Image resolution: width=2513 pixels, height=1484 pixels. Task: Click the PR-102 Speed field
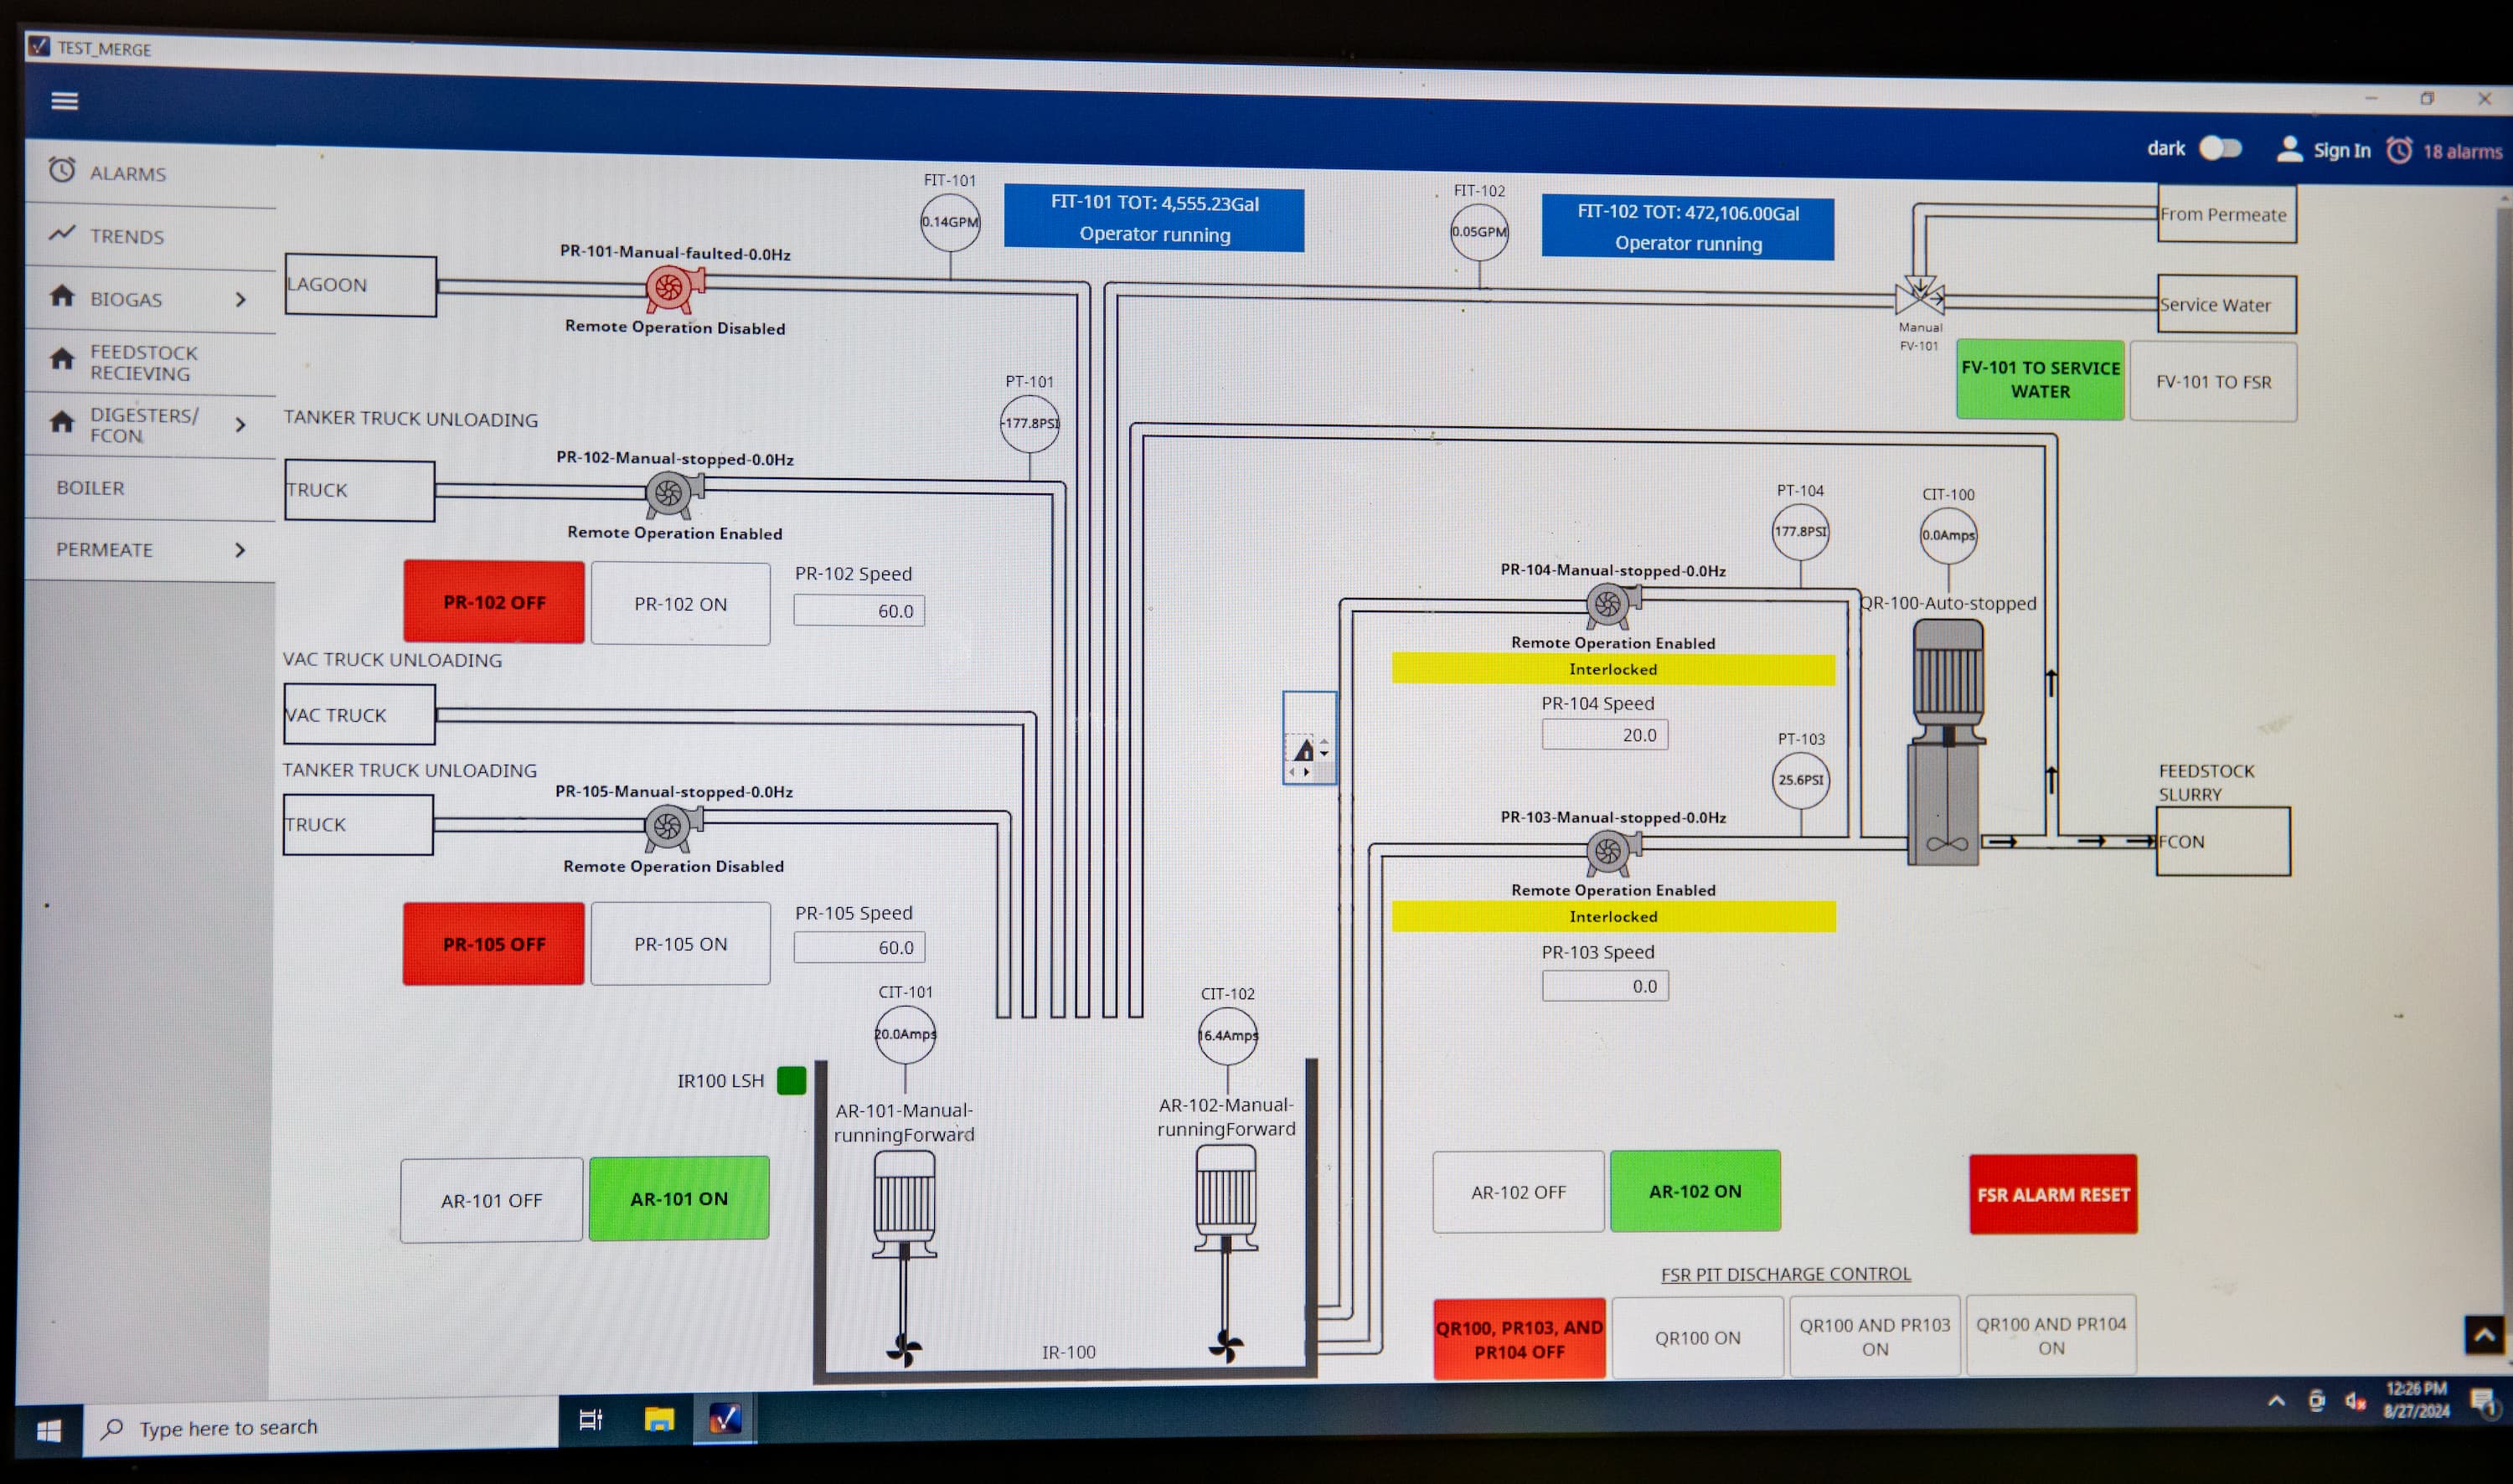pos(859,611)
